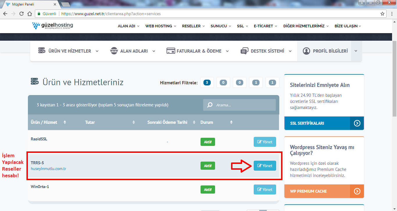Click the browser back arrow
This screenshot has height=211, width=397.
pos(5,14)
